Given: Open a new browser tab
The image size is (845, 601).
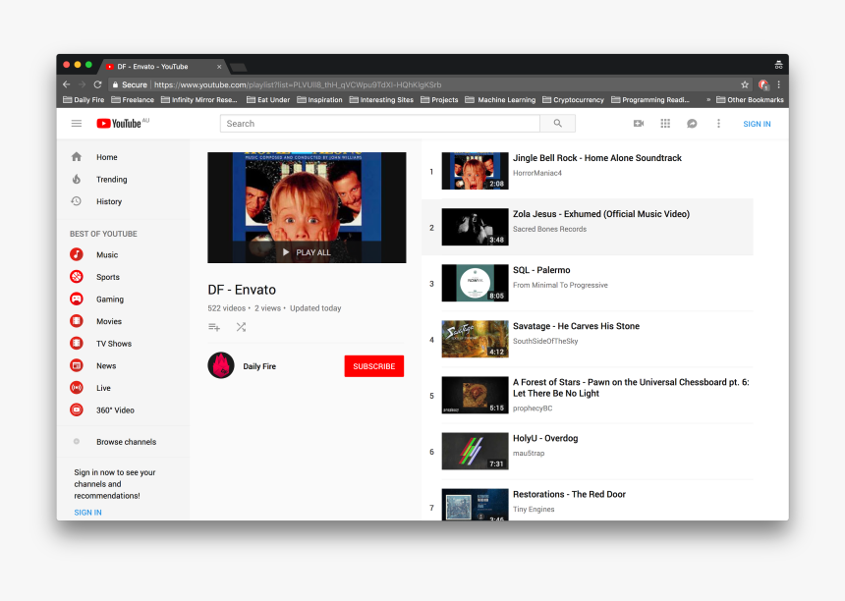Looking at the screenshot, I should (x=238, y=67).
